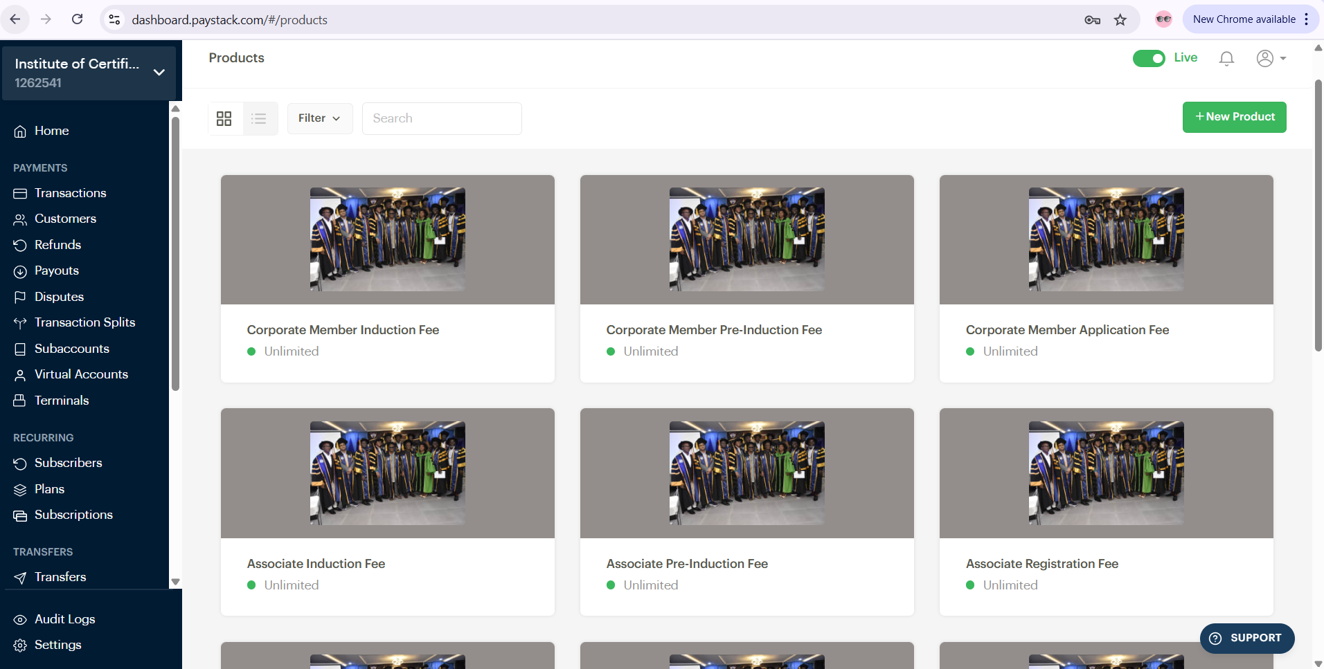Click the Customers people icon

pyautogui.click(x=20, y=220)
